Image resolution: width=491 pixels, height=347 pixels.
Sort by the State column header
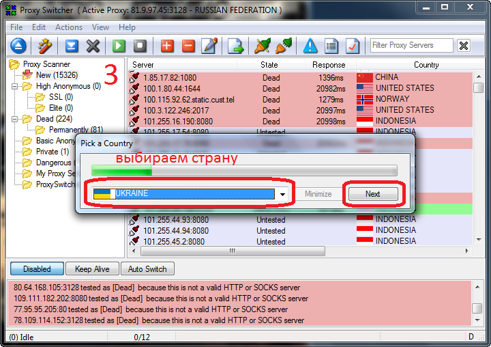(x=271, y=65)
